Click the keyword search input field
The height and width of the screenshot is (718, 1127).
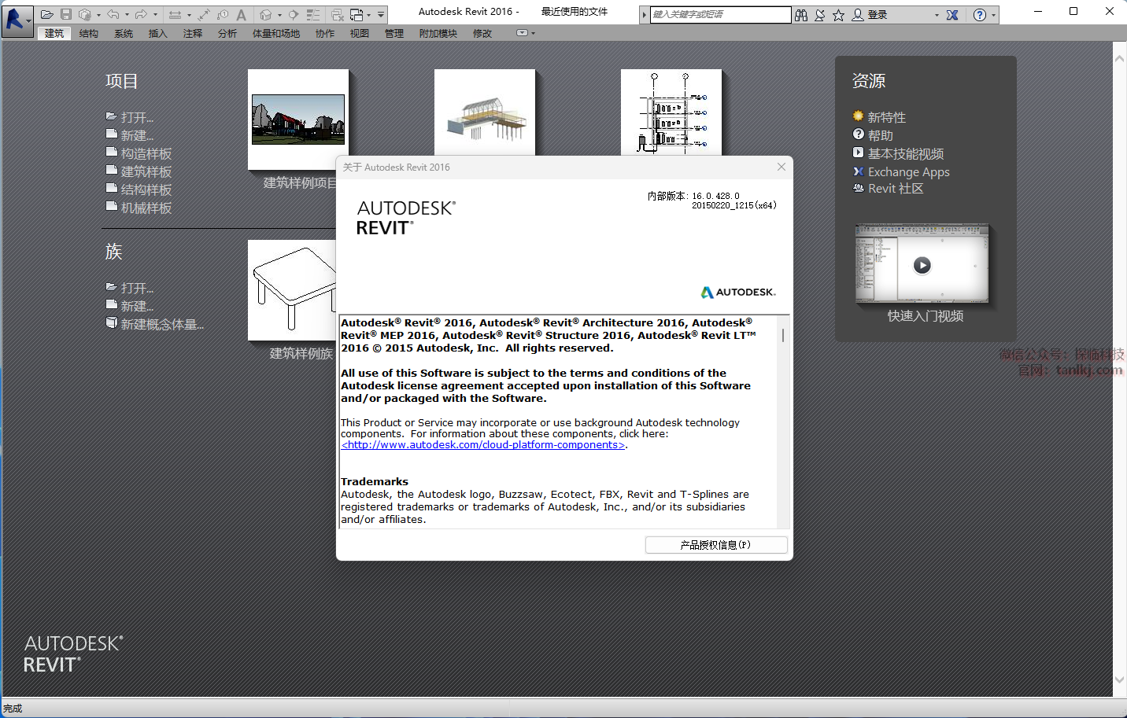[719, 14]
